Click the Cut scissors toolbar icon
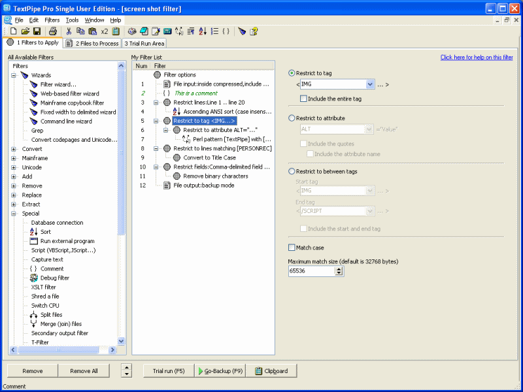Image resolution: width=523 pixels, height=392 pixels. coord(69,31)
